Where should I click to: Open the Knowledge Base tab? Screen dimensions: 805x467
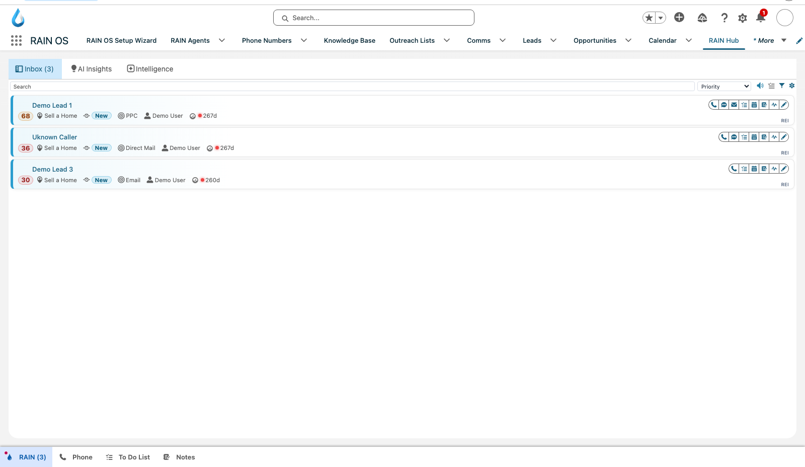(350, 40)
